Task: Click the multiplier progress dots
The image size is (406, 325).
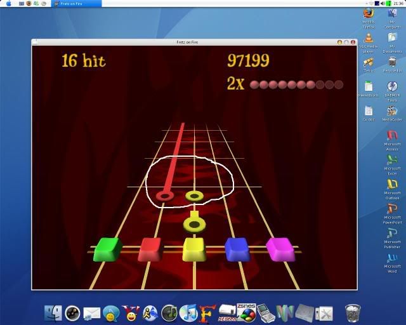Action: point(296,85)
